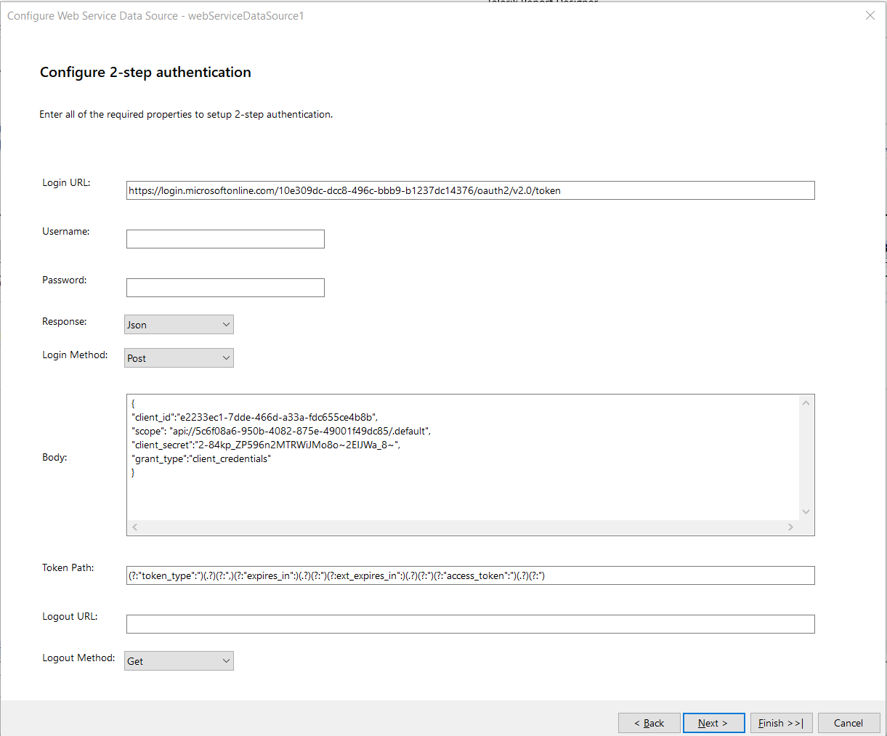887x736 pixels.
Task: Cancel the data source wizard
Action: 848,723
